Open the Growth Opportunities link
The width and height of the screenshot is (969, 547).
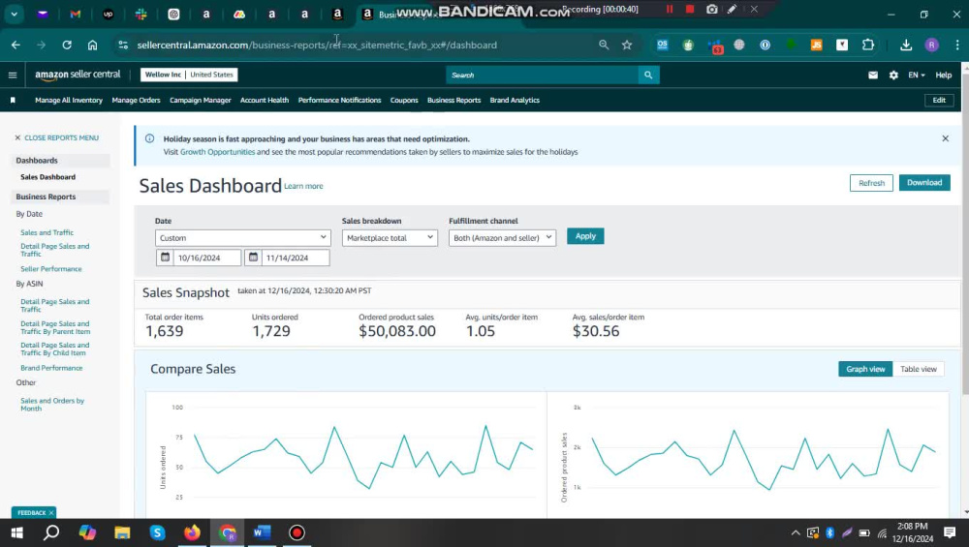point(217,152)
